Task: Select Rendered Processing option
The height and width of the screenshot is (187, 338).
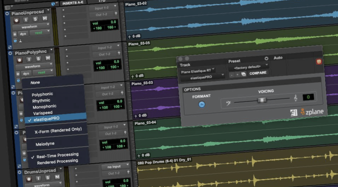Action: tap(57, 162)
